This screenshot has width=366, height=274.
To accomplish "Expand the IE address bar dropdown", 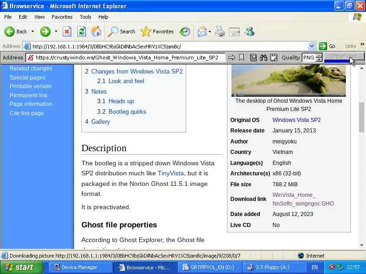I will pyautogui.click(x=312, y=47).
